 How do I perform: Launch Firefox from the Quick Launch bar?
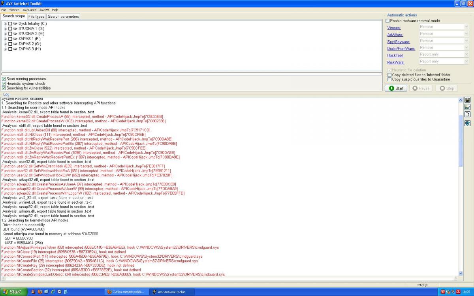click(40, 292)
